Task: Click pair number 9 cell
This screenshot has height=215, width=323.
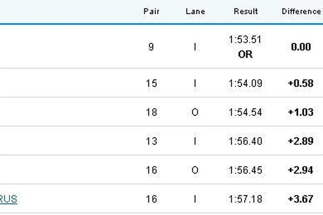Action: coord(151,47)
